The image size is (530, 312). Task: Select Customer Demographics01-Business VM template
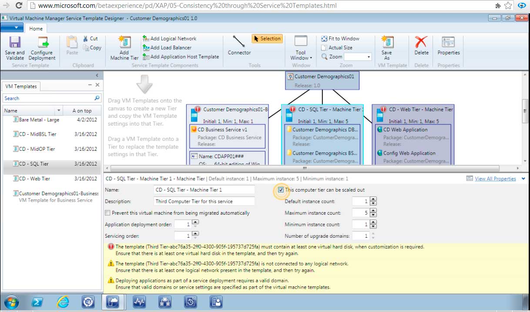(52, 197)
